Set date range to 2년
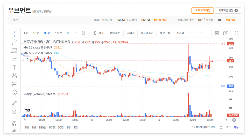This screenshot has width=248, height=137. [27, 127]
